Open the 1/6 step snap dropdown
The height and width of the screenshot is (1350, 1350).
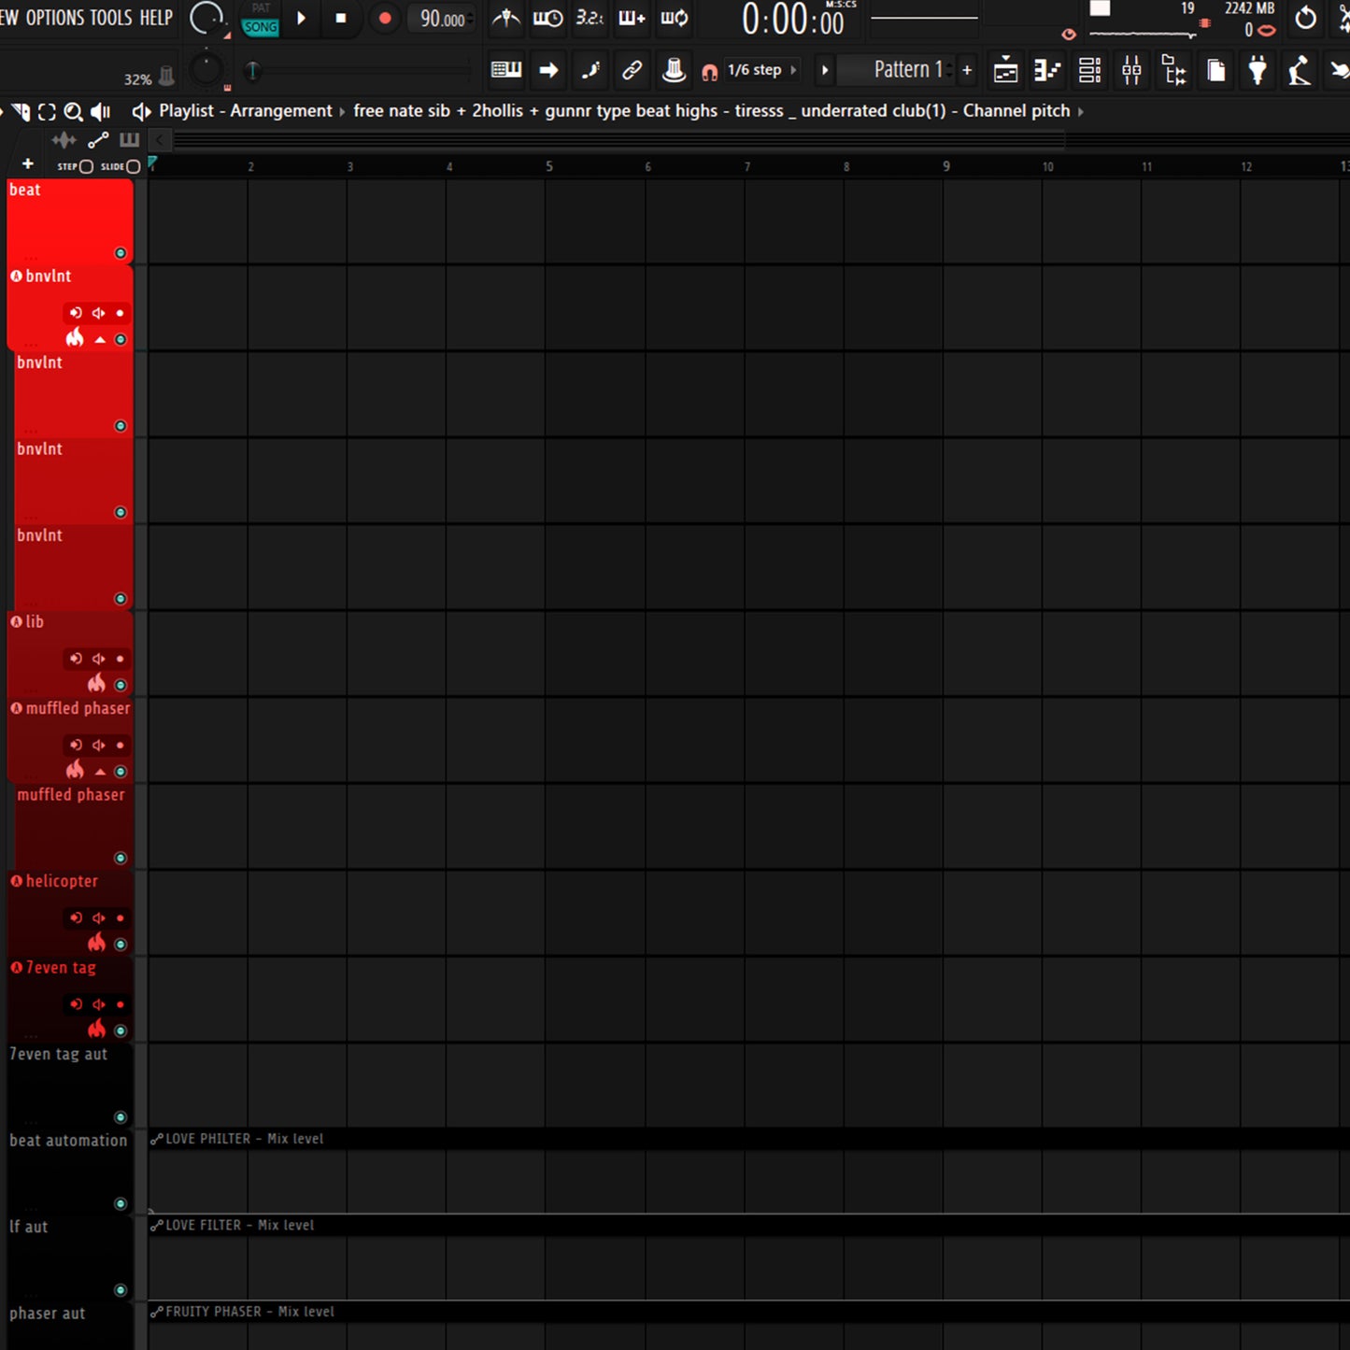[x=761, y=70]
